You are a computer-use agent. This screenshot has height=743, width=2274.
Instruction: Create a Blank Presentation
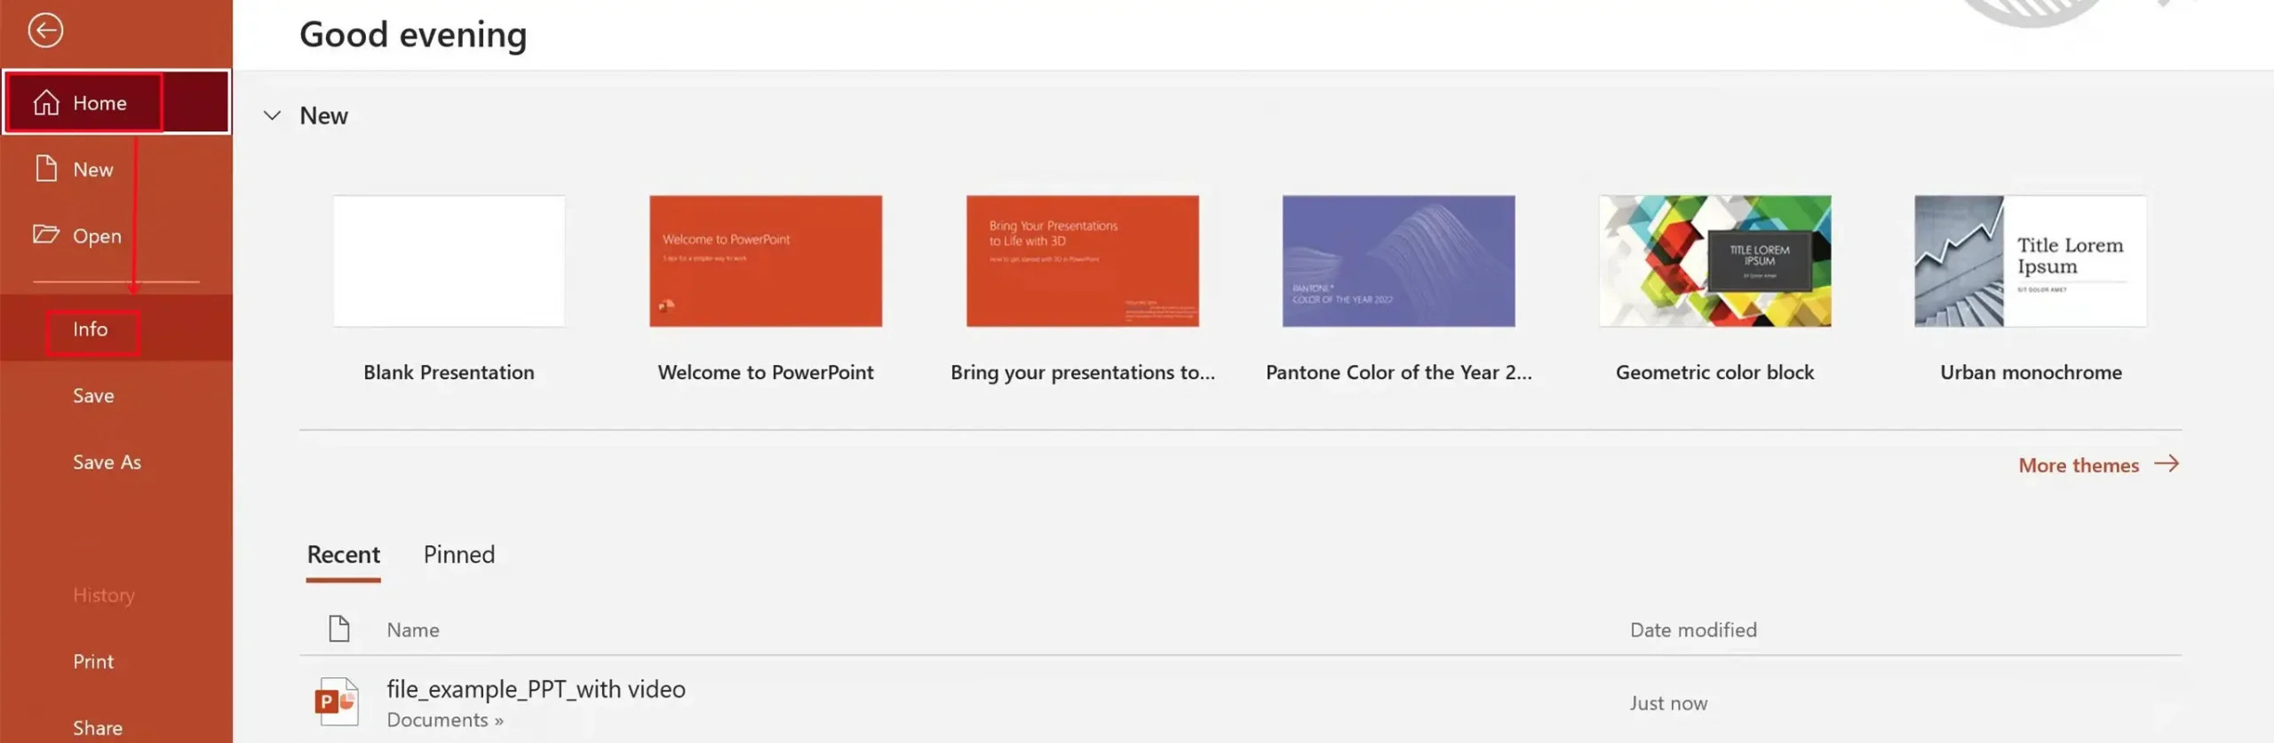tap(449, 262)
